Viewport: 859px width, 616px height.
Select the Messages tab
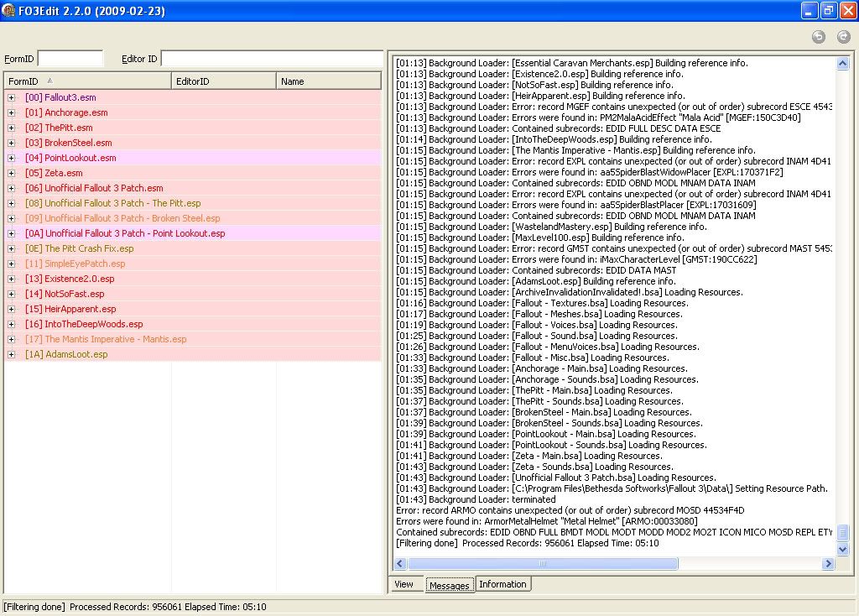pos(450,585)
